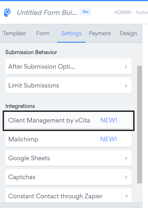Open the Mailchimp integration
This screenshot has height=208, width=148.
[x=68, y=139]
